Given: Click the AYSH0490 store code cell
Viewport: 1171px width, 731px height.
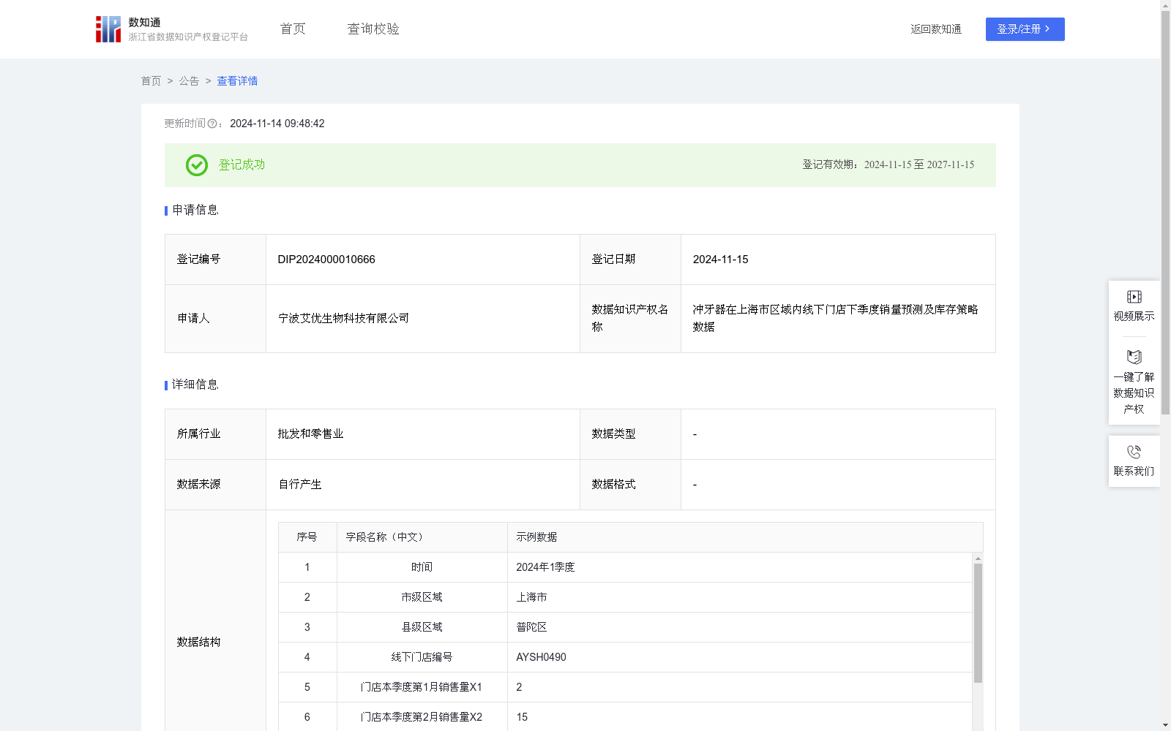Looking at the screenshot, I should click(x=739, y=657).
